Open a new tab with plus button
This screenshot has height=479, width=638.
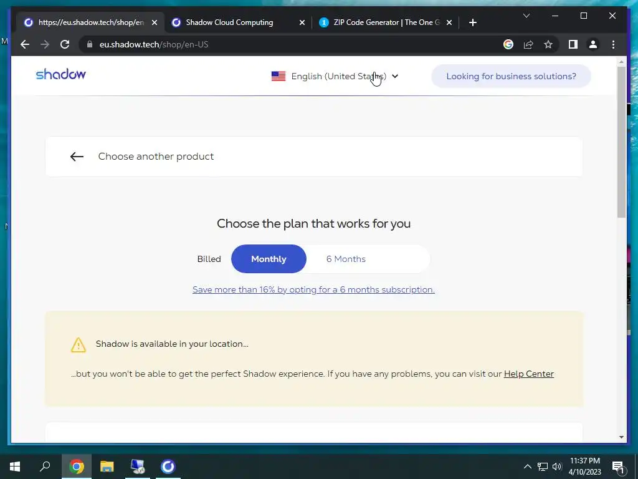click(472, 22)
